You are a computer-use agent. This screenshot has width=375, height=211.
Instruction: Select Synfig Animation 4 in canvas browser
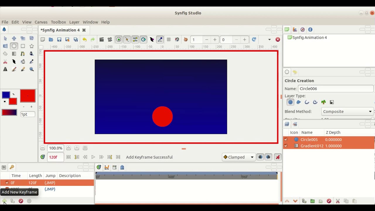point(309,38)
